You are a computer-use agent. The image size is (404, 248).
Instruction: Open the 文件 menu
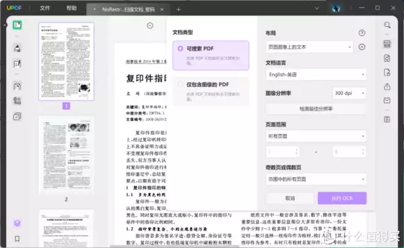45,8
